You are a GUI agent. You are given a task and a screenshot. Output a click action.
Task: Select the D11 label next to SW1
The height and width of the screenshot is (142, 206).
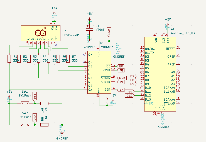coord(35,97)
